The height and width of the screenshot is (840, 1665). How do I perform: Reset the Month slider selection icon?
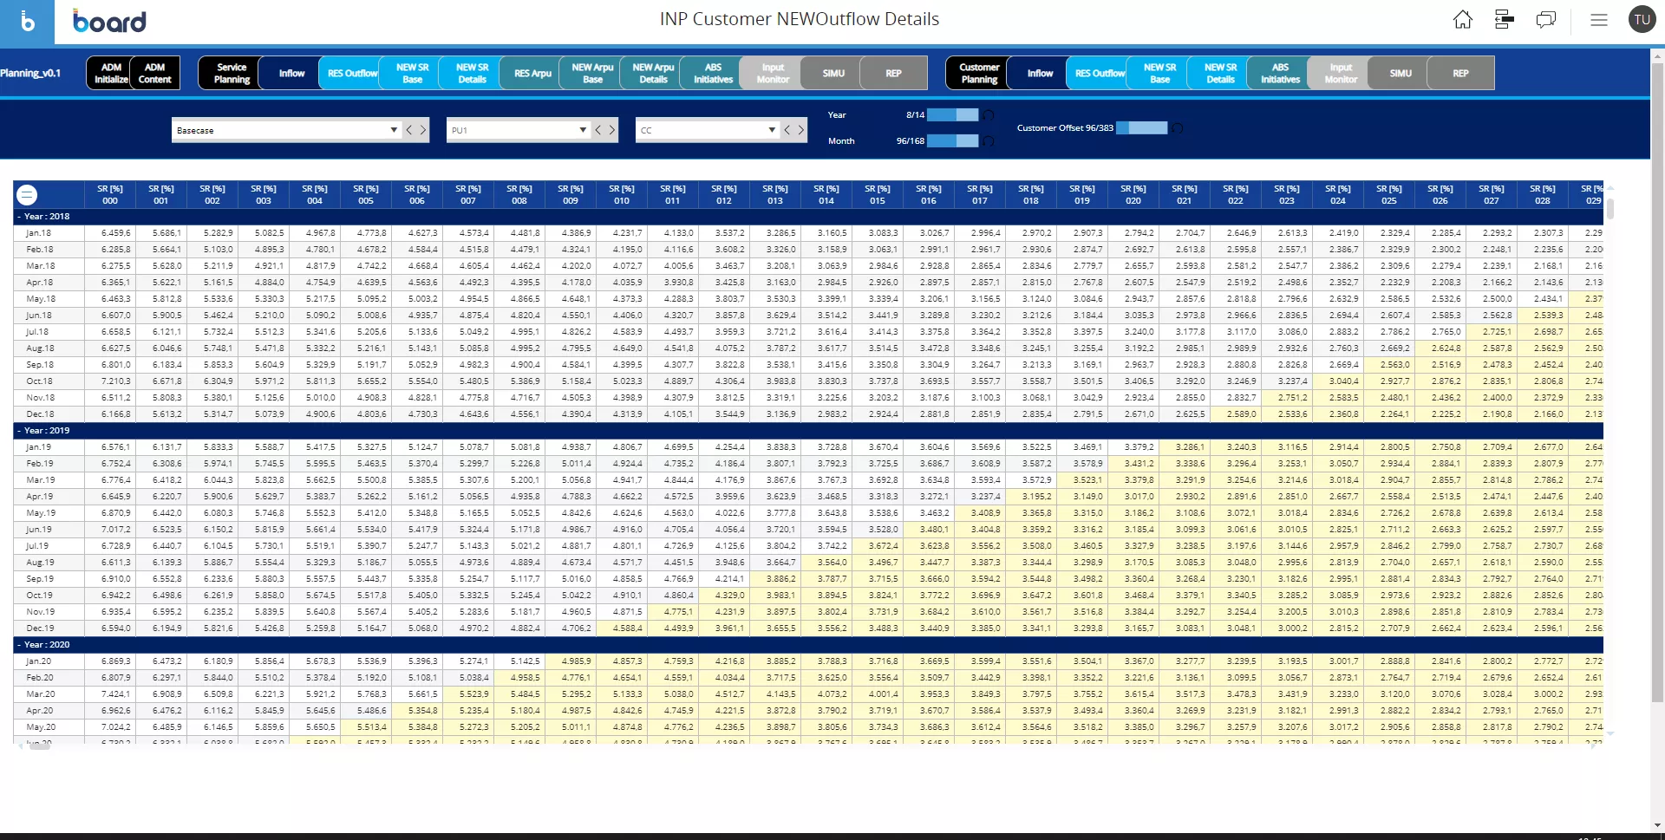[988, 140]
